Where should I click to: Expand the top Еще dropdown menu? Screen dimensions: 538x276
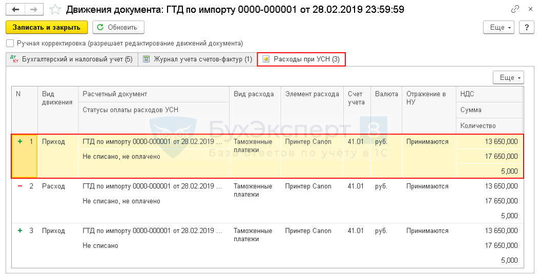pyautogui.click(x=500, y=28)
